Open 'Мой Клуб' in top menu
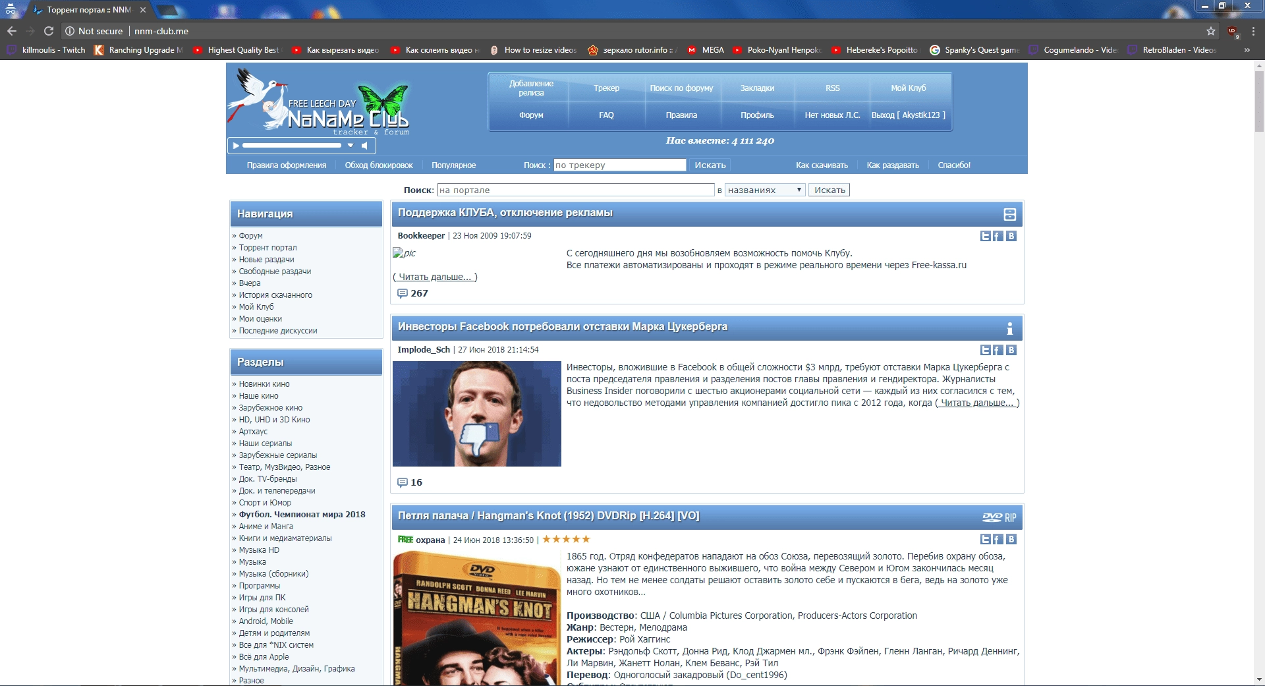Image resolution: width=1265 pixels, height=686 pixels. (909, 88)
